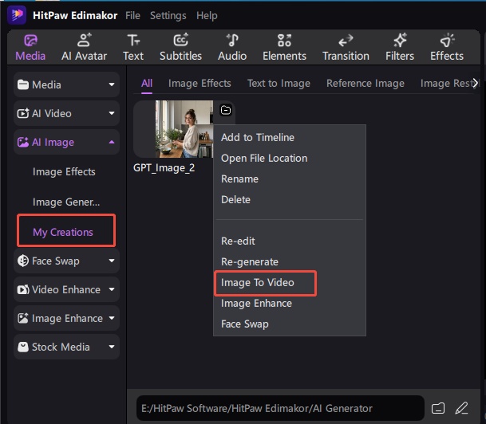486x424 pixels.
Task: Open the Audio panel
Action: coord(232,48)
